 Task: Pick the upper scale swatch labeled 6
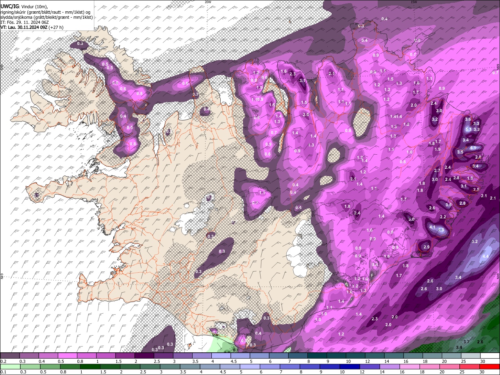click(279, 356)
